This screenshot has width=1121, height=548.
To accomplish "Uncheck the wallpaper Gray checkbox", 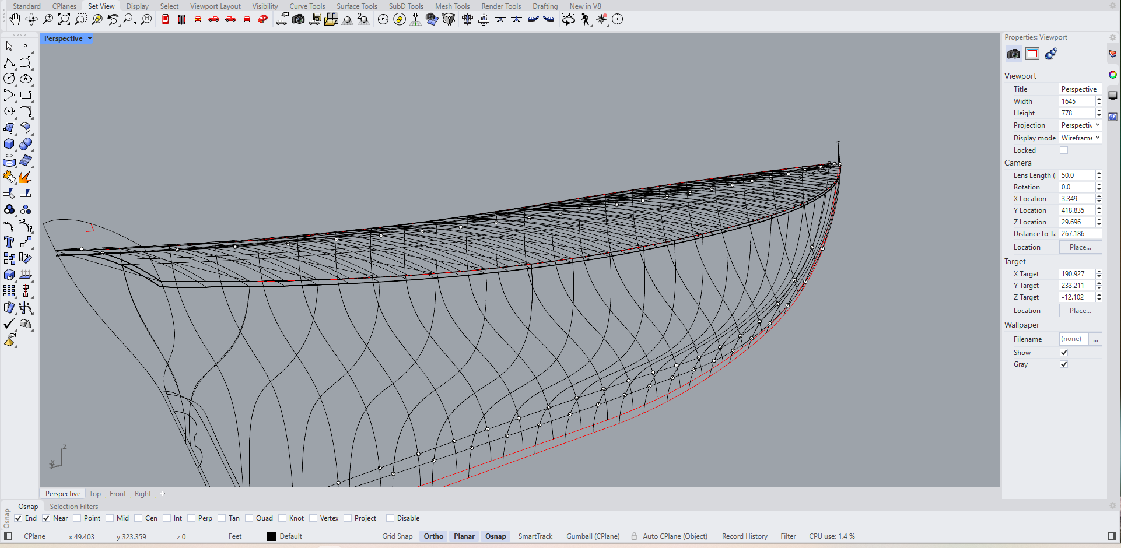I will point(1064,364).
